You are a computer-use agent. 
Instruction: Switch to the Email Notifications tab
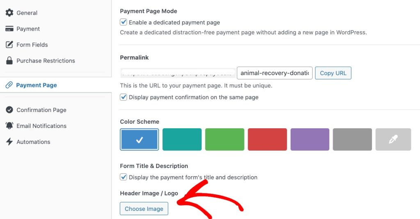click(x=41, y=126)
